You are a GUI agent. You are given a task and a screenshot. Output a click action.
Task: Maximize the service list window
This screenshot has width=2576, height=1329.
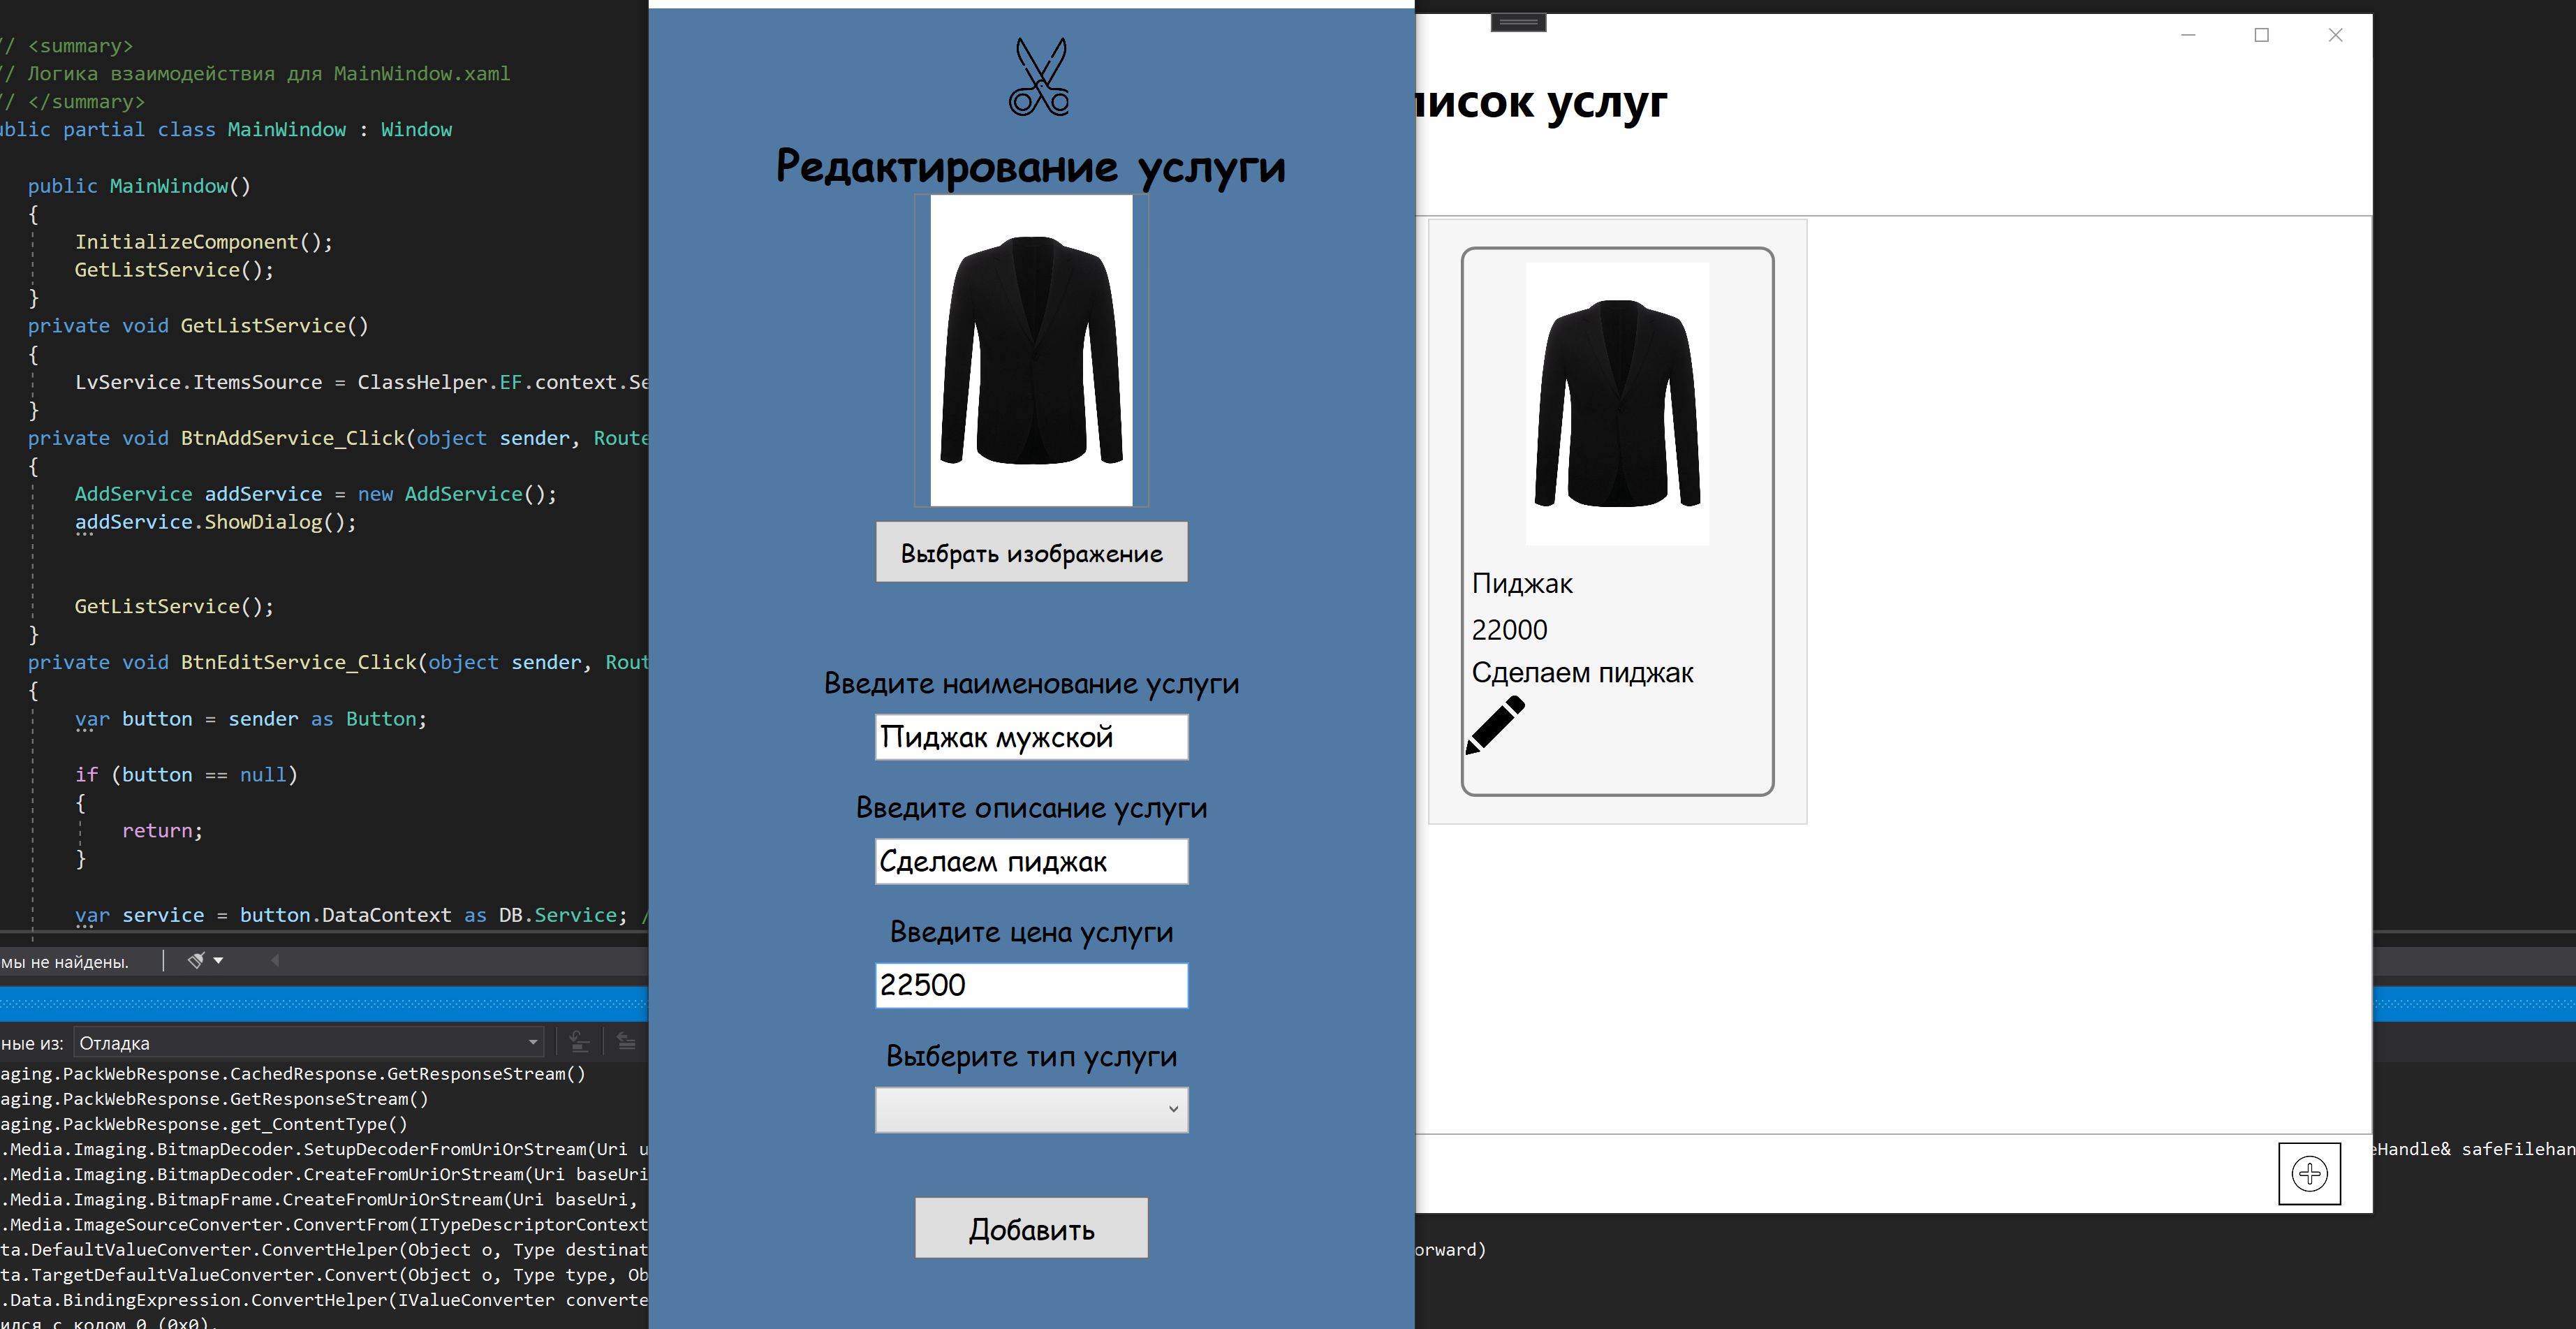click(2261, 35)
